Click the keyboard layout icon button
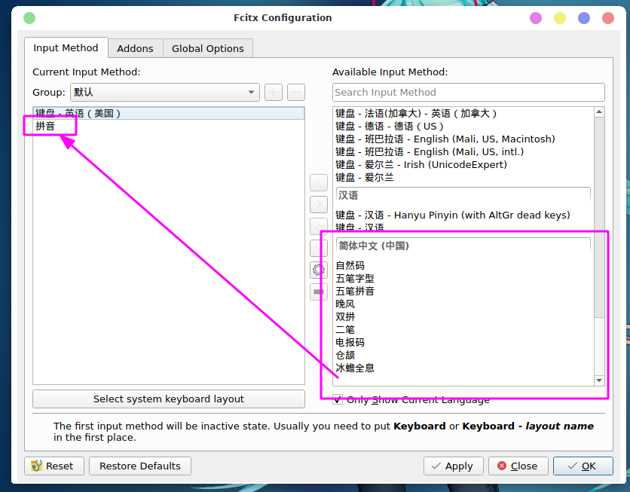This screenshot has height=492, width=630. pos(319,292)
